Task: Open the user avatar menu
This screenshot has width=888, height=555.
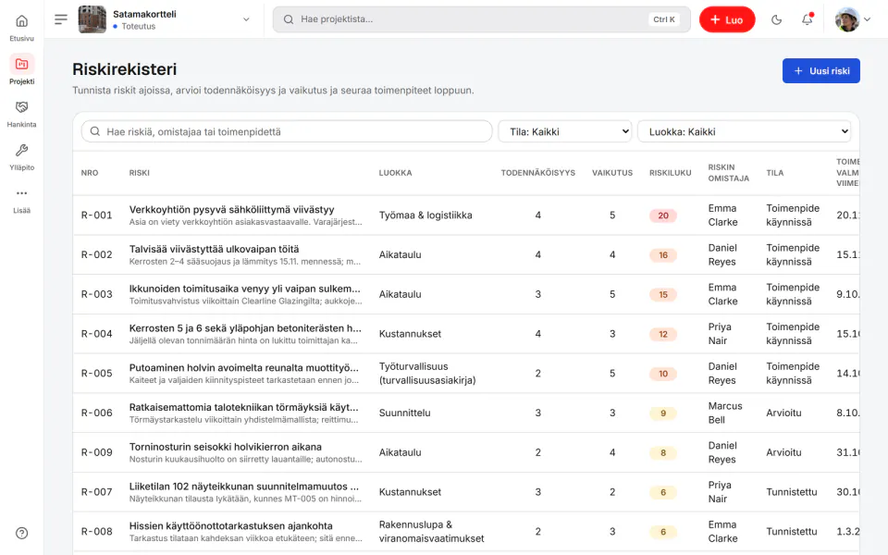Action: pos(852,19)
